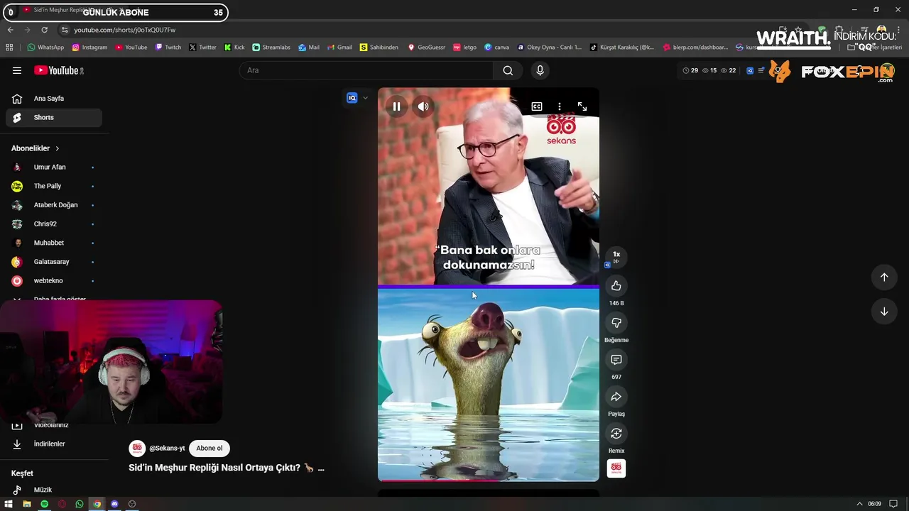The image size is (909, 511).
Task: Open the comments showing 697
Action: [x=616, y=360]
